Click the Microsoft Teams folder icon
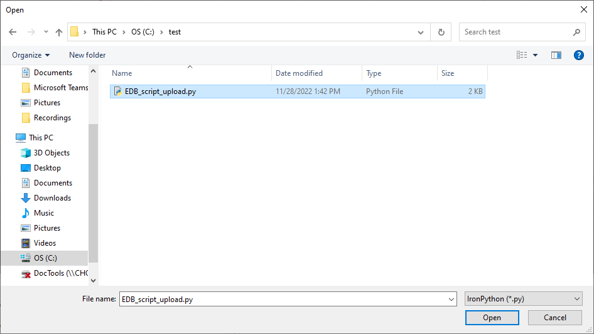Image resolution: width=594 pixels, height=334 pixels. pos(26,88)
